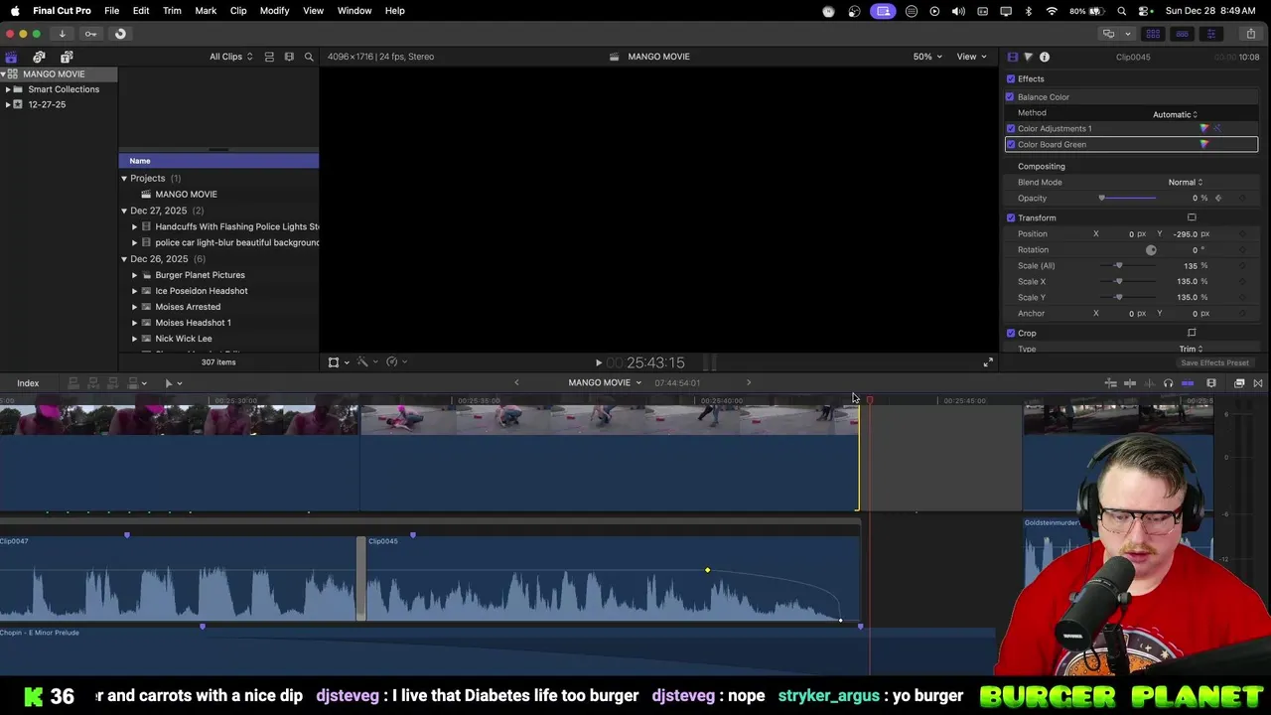Open timeline clip appearance filmstrip icon
1271x715 pixels.
1211,383
